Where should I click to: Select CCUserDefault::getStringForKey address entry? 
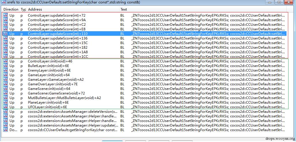(73, 130)
